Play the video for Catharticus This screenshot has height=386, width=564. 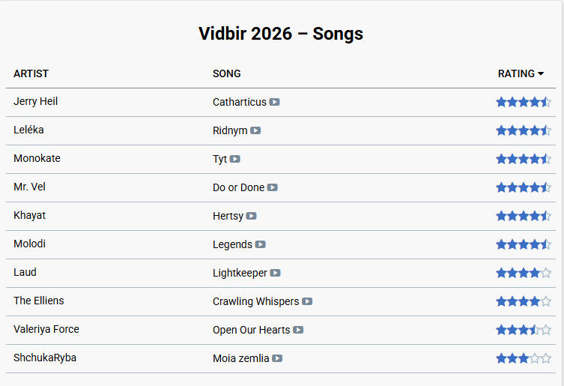coord(275,102)
